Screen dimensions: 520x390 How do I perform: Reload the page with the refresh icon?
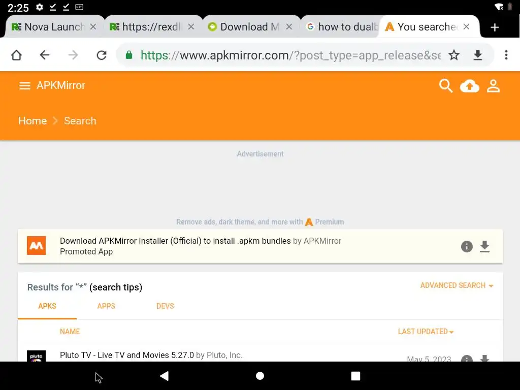(102, 55)
